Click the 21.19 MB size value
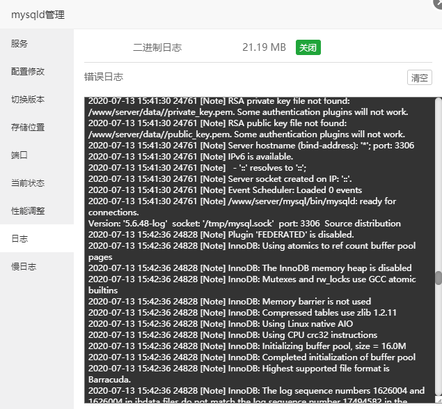 (264, 47)
